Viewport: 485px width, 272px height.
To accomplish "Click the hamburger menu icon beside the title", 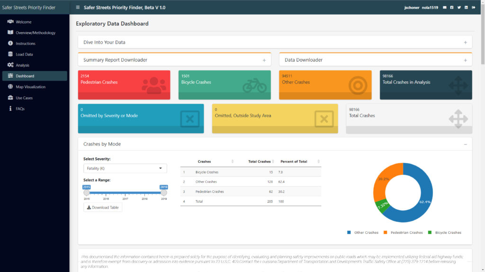I will 77,8.
